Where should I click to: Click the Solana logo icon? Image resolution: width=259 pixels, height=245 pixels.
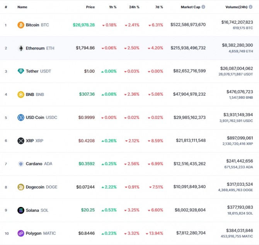pyautogui.click(x=21, y=210)
